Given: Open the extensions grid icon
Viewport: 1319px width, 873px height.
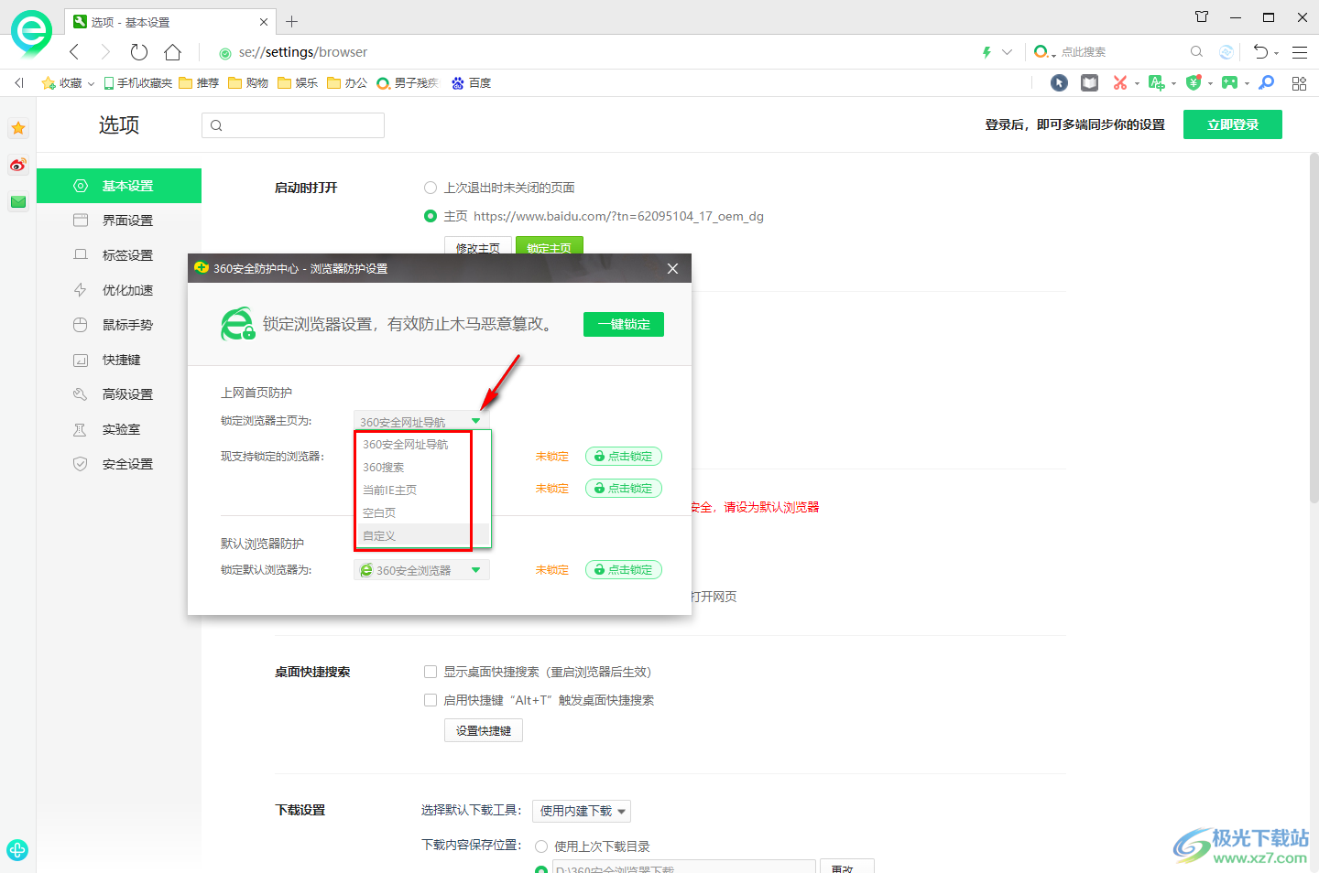Looking at the screenshot, I should [x=1299, y=83].
